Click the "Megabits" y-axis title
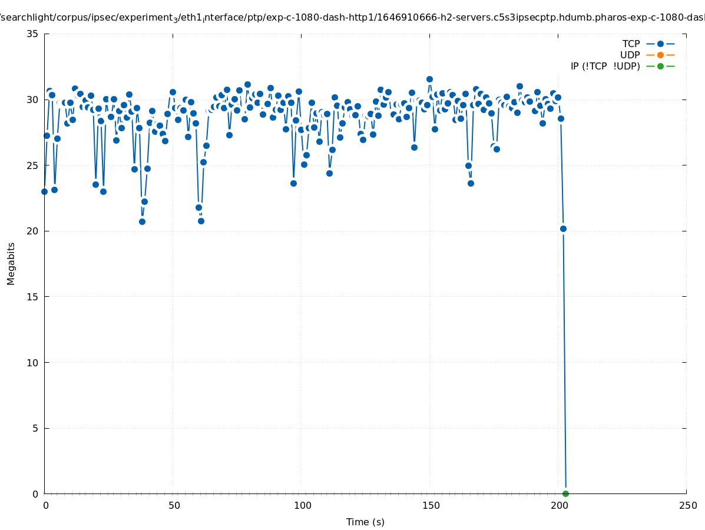 click(11, 263)
